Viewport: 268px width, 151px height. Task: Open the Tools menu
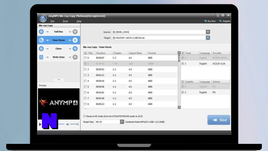coord(65,21)
